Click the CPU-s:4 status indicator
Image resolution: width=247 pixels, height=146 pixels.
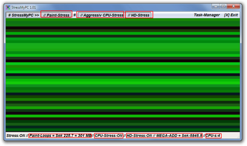[x=213, y=136]
